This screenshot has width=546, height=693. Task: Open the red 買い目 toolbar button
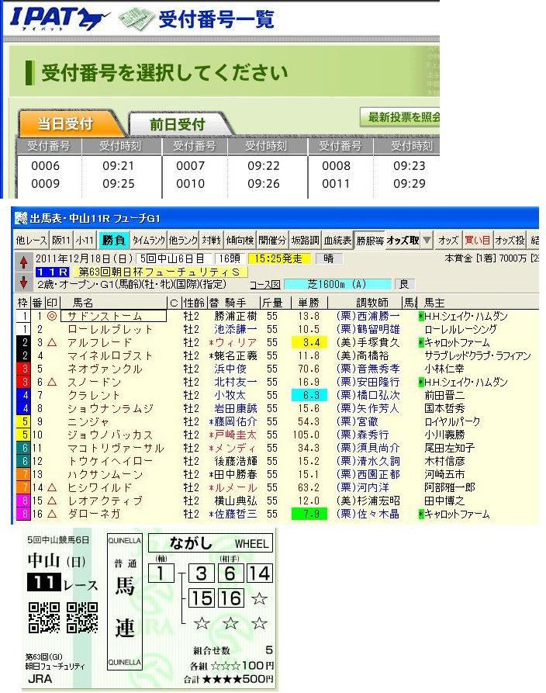pos(477,240)
